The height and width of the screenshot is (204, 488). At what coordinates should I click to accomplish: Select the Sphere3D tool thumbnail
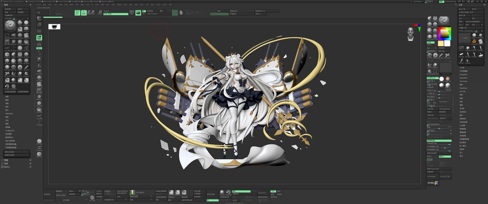coord(474,36)
